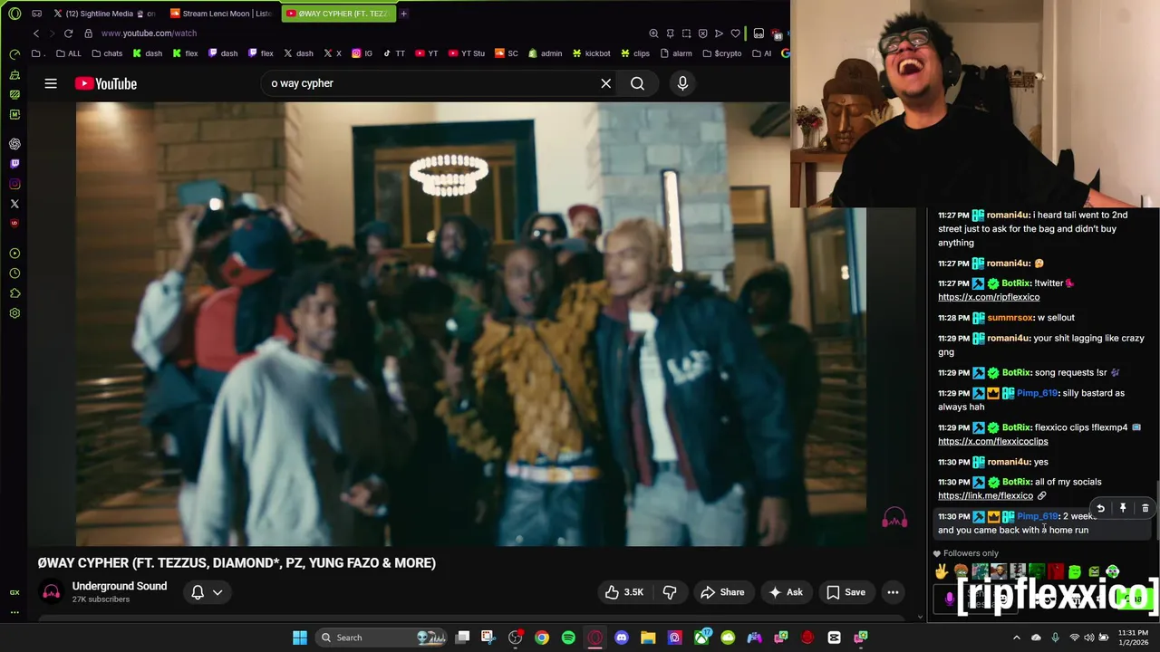Toggle the notification bell for Underground Sound
Screen dimensions: 1160x652
198,592
